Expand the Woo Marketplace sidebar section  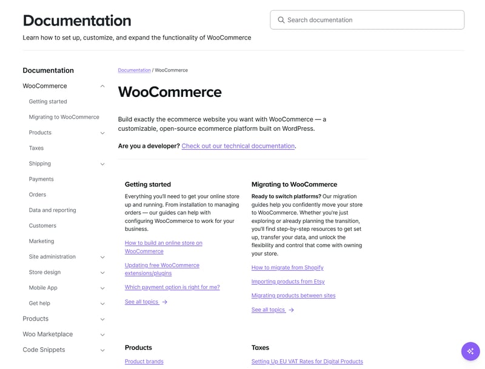pos(102,334)
